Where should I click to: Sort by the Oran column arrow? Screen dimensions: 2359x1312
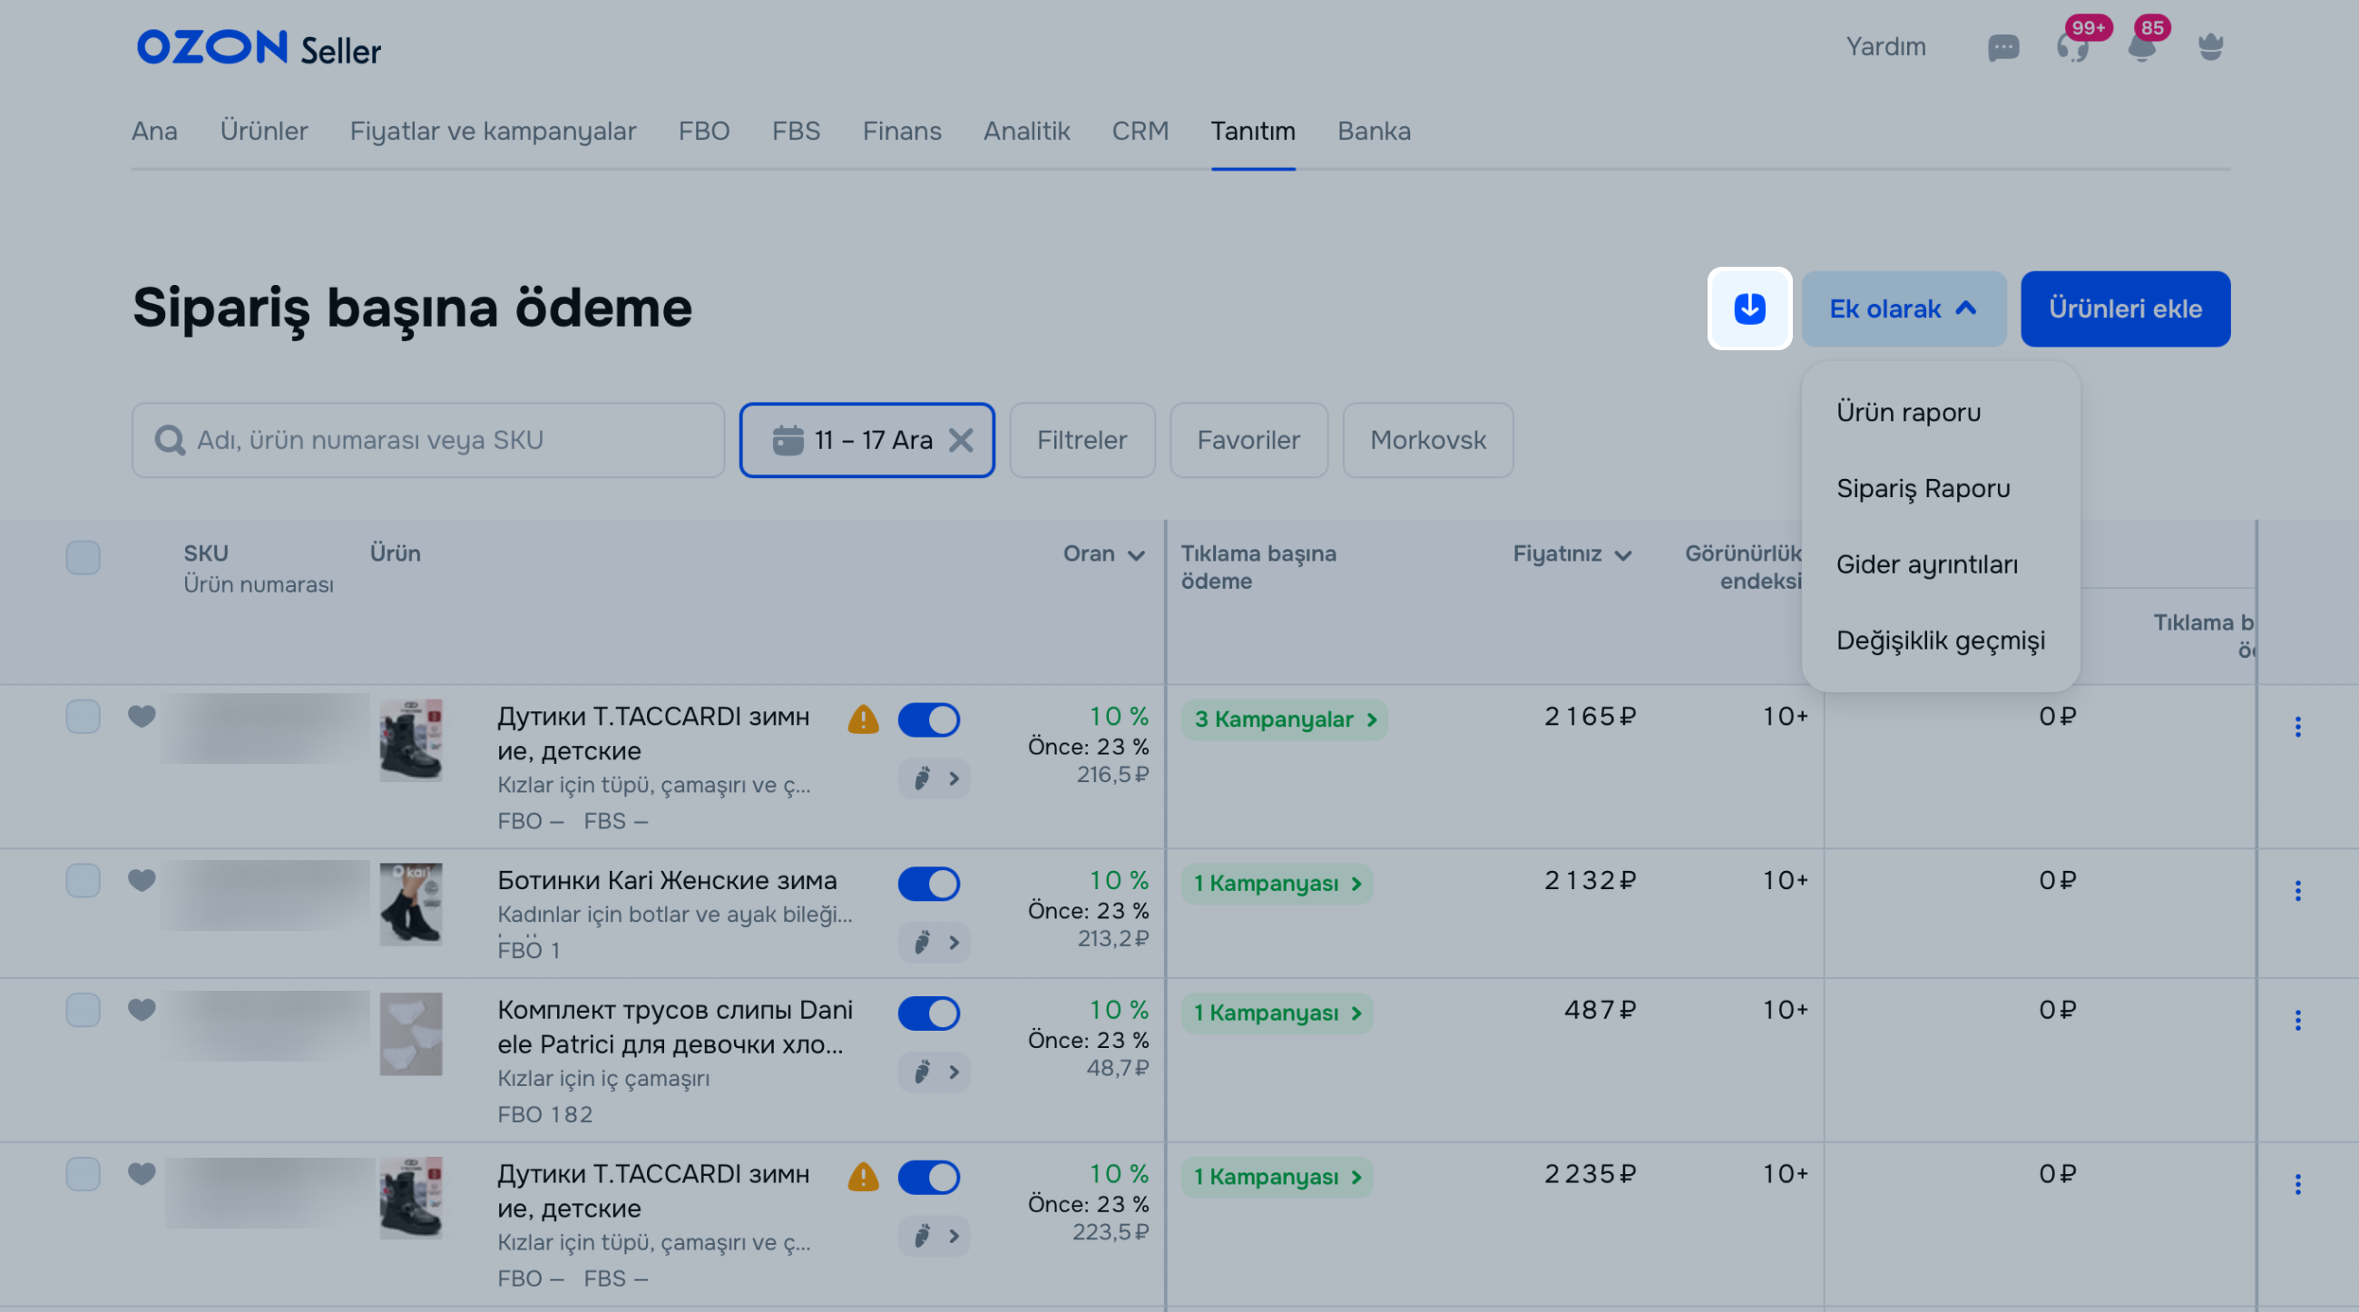coord(1136,556)
